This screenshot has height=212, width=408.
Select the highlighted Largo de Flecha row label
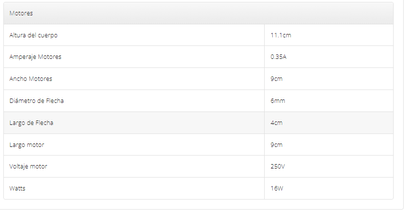[x=31, y=123]
